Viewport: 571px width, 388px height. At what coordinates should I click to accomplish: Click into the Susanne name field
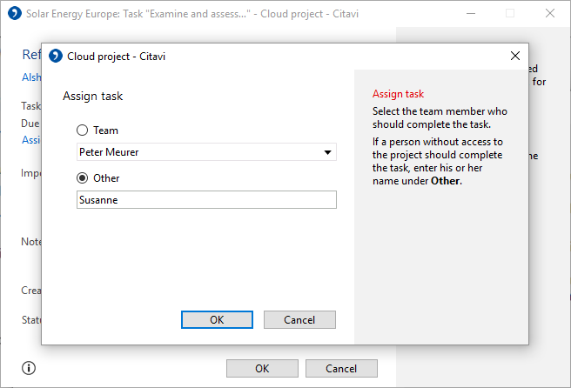coord(206,200)
